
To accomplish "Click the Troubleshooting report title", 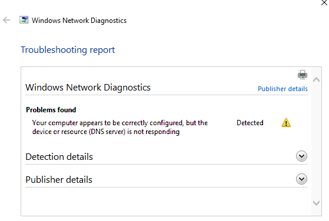I will point(68,50).
